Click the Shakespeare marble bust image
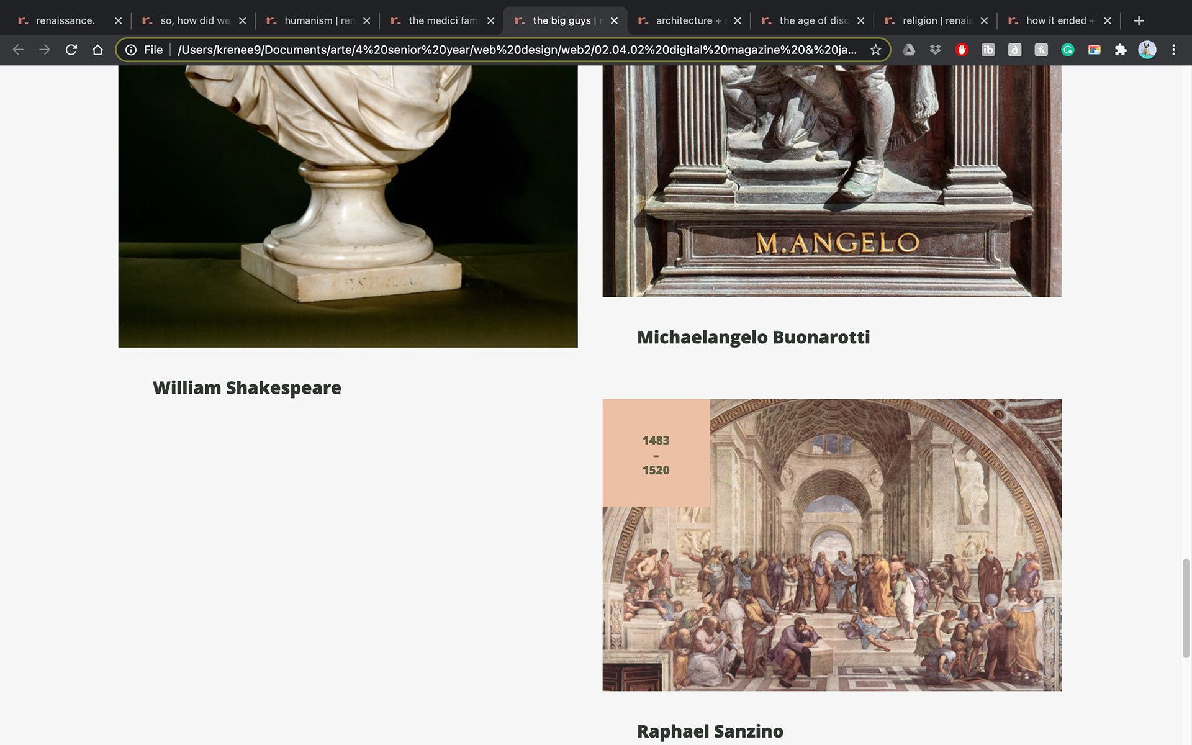1192x745 pixels. pyautogui.click(x=348, y=206)
